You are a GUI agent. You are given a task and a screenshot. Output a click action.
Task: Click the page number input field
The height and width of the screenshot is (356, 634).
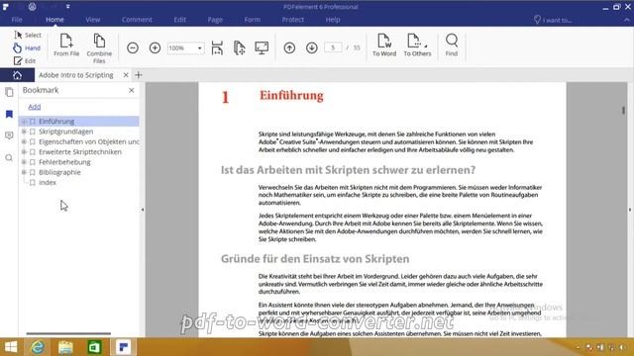click(x=333, y=47)
